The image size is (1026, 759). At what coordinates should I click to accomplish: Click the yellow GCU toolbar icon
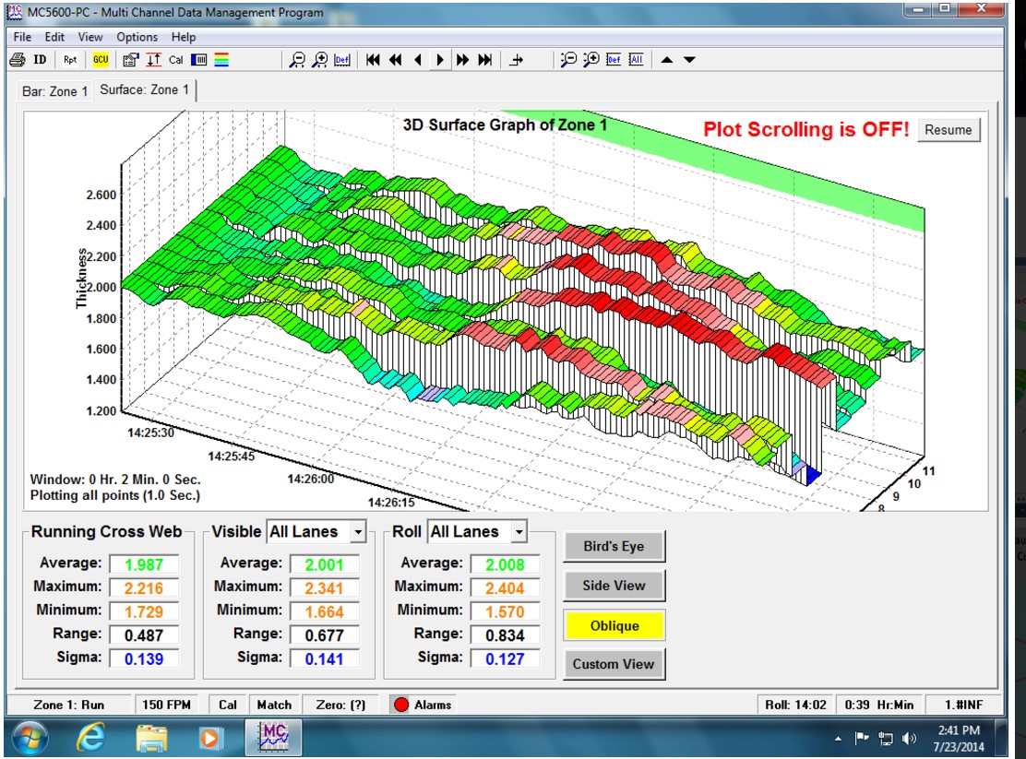click(x=101, y=60)
